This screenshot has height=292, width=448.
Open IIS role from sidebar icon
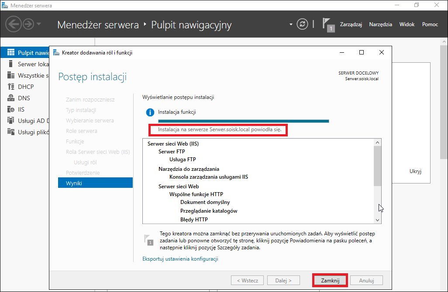[11, 109]
